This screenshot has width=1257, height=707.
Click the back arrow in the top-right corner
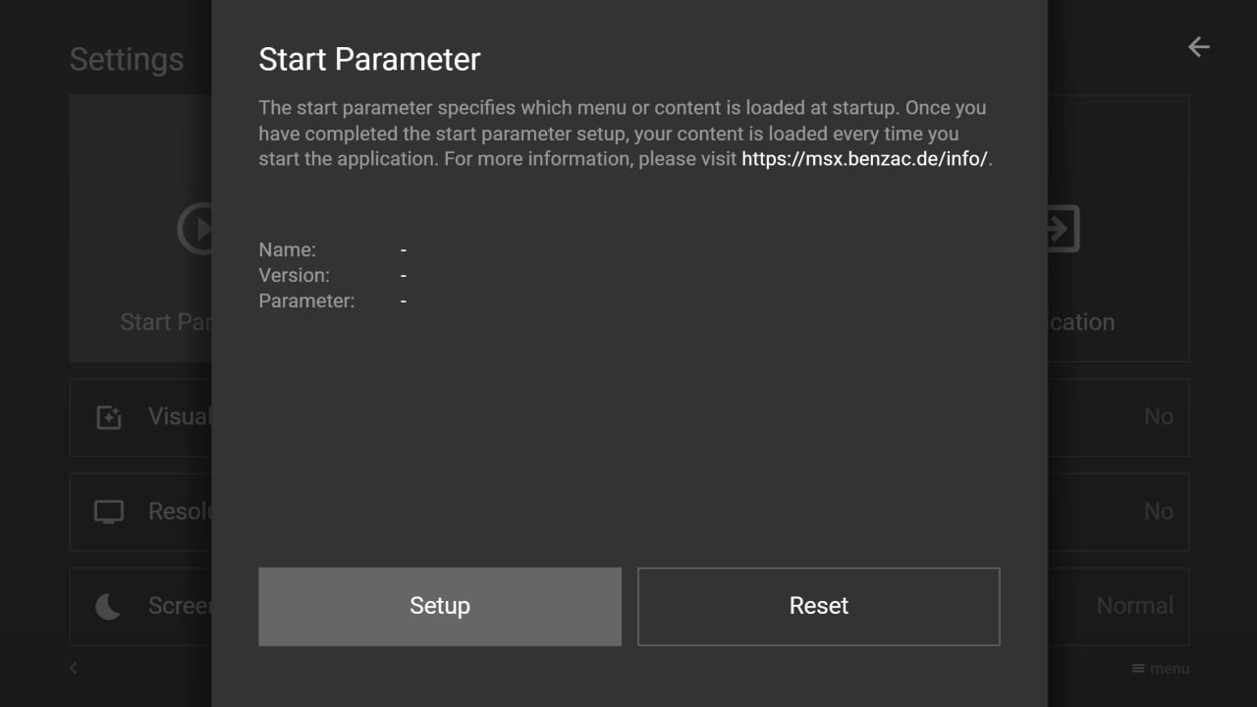point(1198,47)
